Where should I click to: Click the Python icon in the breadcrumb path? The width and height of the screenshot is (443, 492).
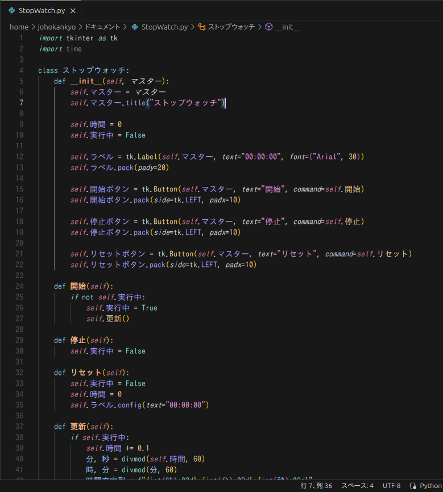pyautogui.click(x=135, y=27)
